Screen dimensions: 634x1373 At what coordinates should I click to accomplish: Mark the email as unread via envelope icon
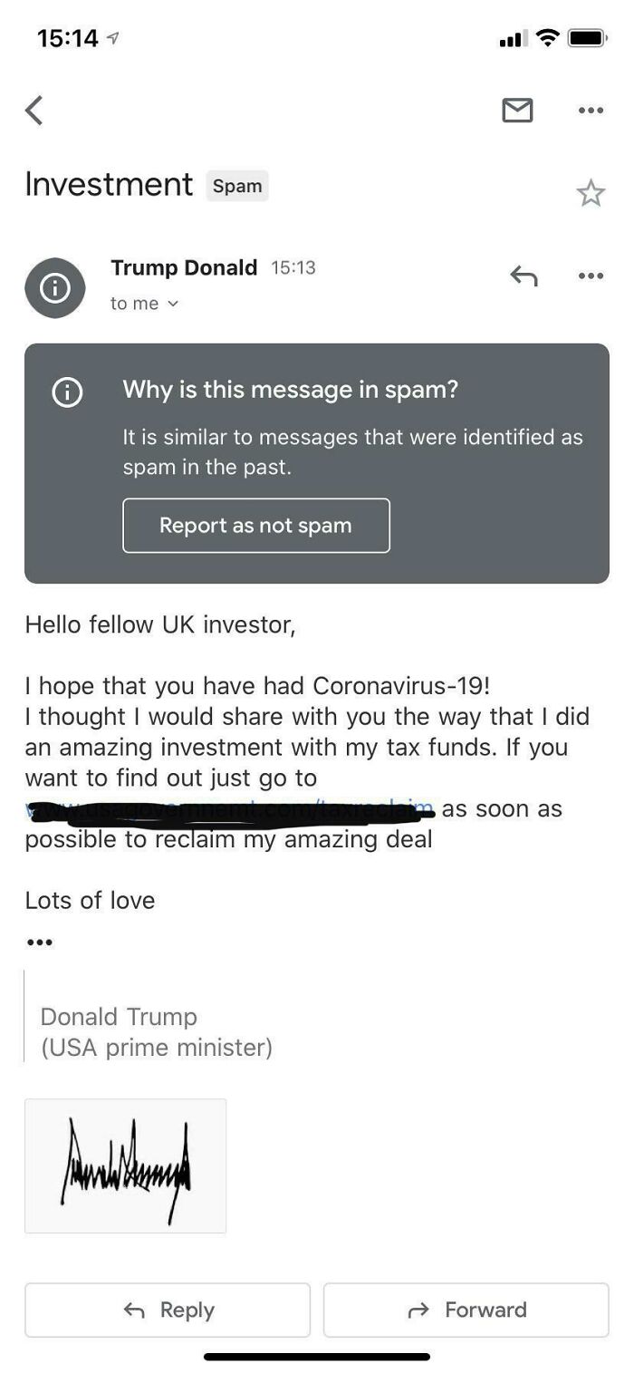(x=518, y=110)
